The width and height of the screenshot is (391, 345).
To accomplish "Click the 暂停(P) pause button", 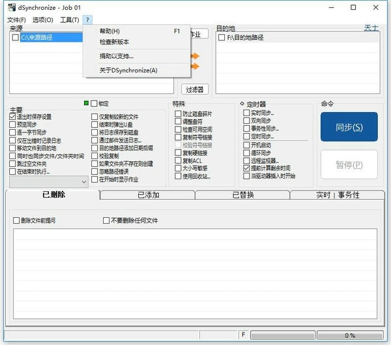I will 349,164.
